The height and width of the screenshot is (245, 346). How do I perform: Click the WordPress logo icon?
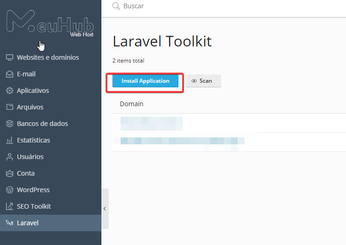pos(10,190)
